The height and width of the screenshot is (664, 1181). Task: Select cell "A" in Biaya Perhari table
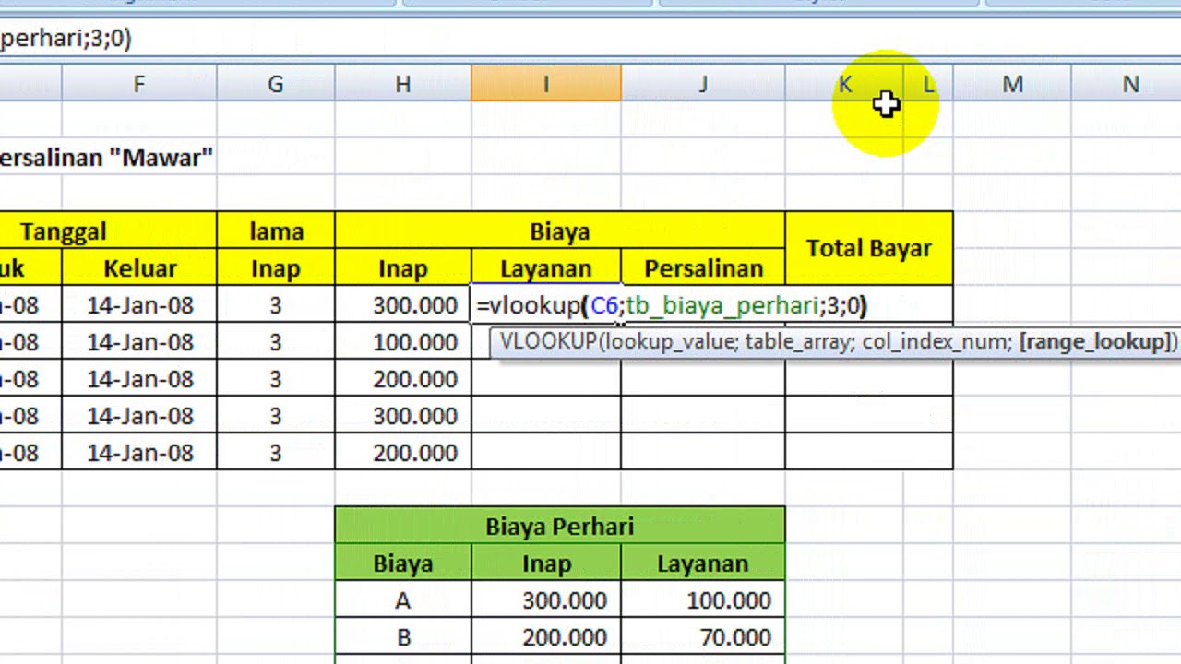pyautogui.click(x=403, y=599)
